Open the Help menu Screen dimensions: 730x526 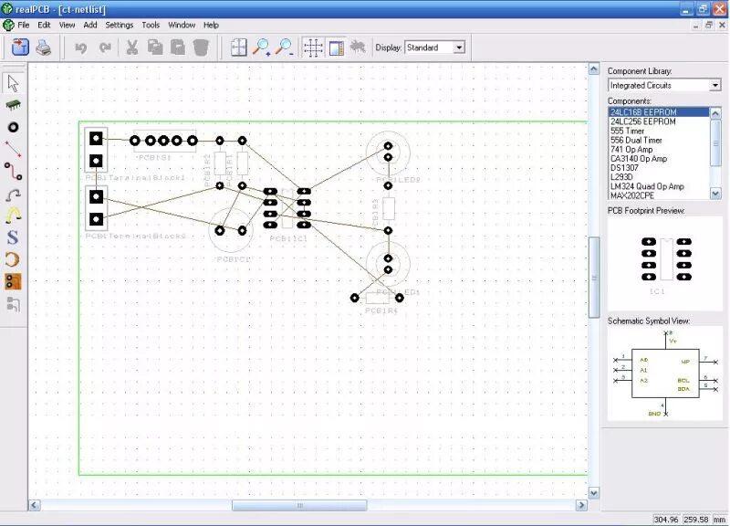[x=211, y=26]
